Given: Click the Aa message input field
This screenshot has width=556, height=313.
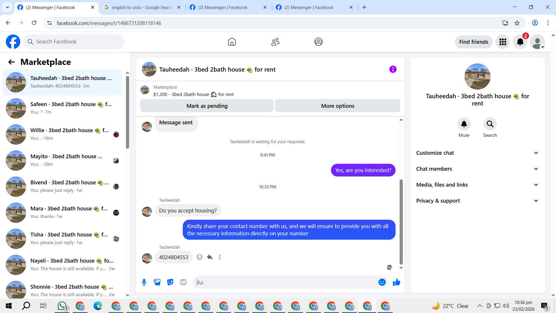Looking at the screenshot, I should coord(285,282).
